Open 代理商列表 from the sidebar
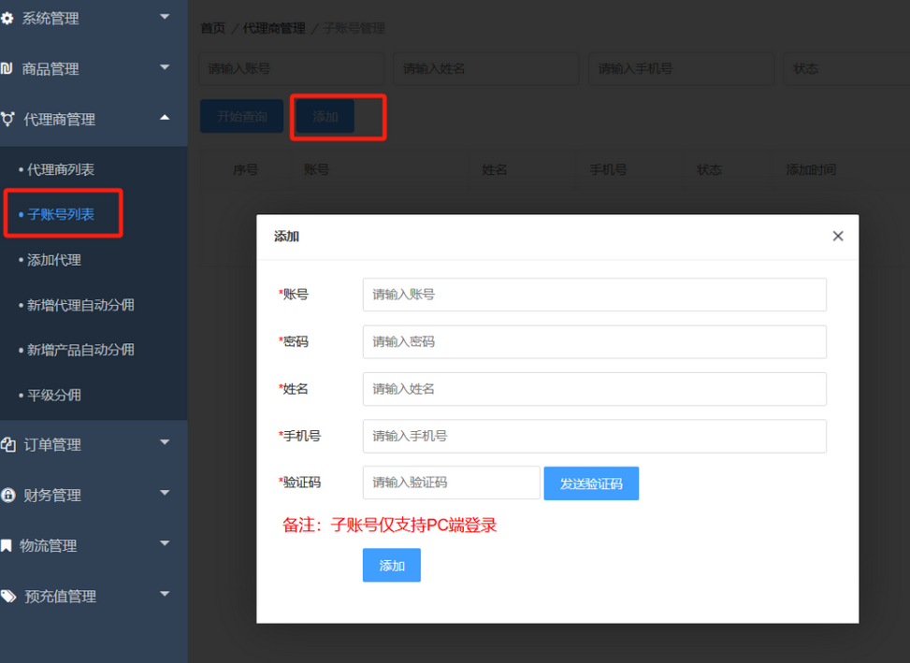 click(x=65, y=170)
